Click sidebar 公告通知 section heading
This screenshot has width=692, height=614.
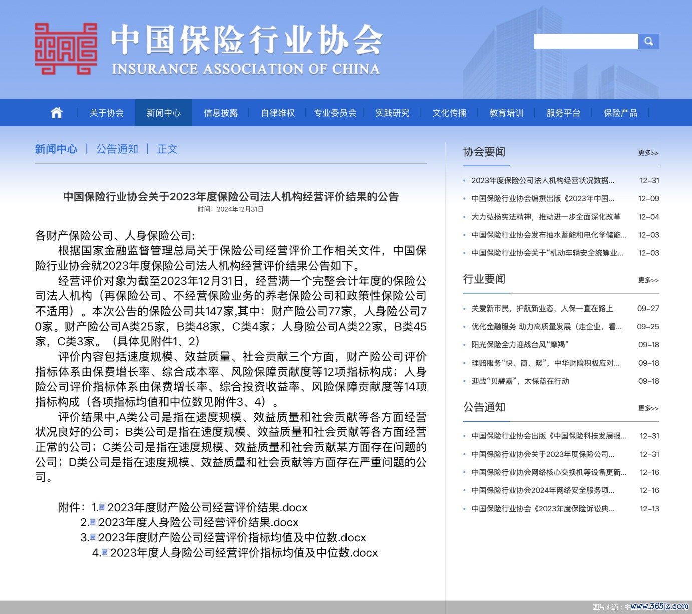pyautogui.click(x=484, y=407)
